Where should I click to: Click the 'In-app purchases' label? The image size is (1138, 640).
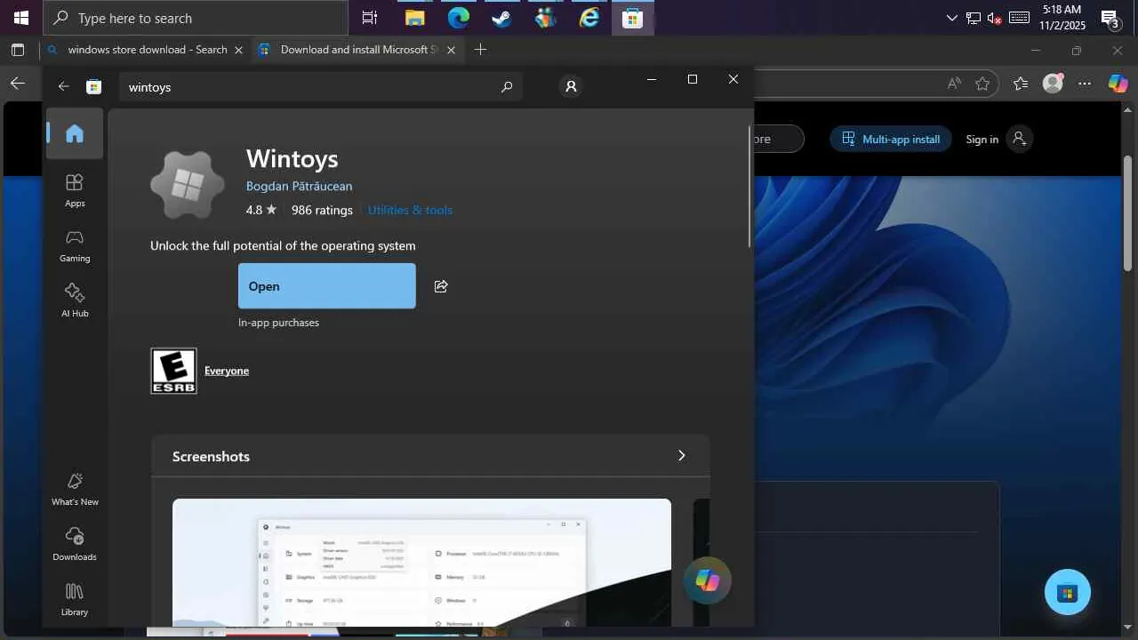point(278,323)
